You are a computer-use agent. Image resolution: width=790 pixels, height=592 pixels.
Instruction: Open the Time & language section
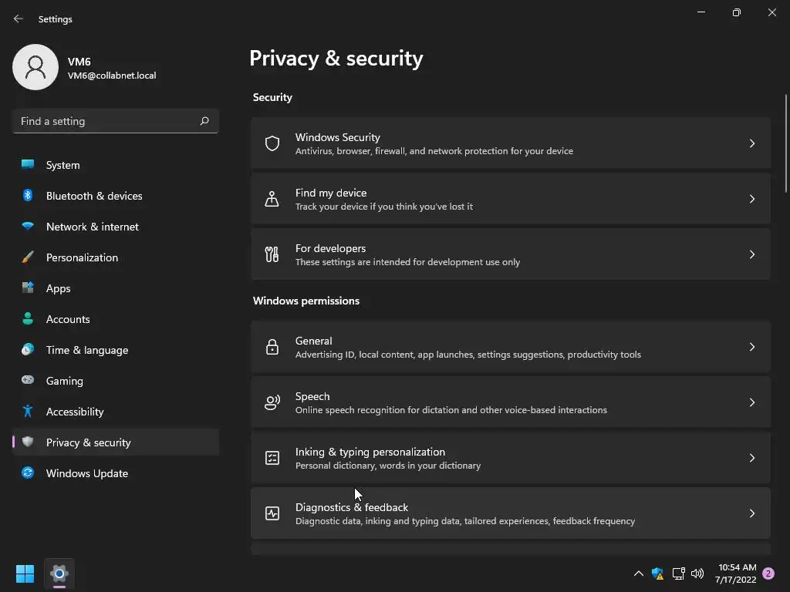pyautogui.click(x=86, y=350)
